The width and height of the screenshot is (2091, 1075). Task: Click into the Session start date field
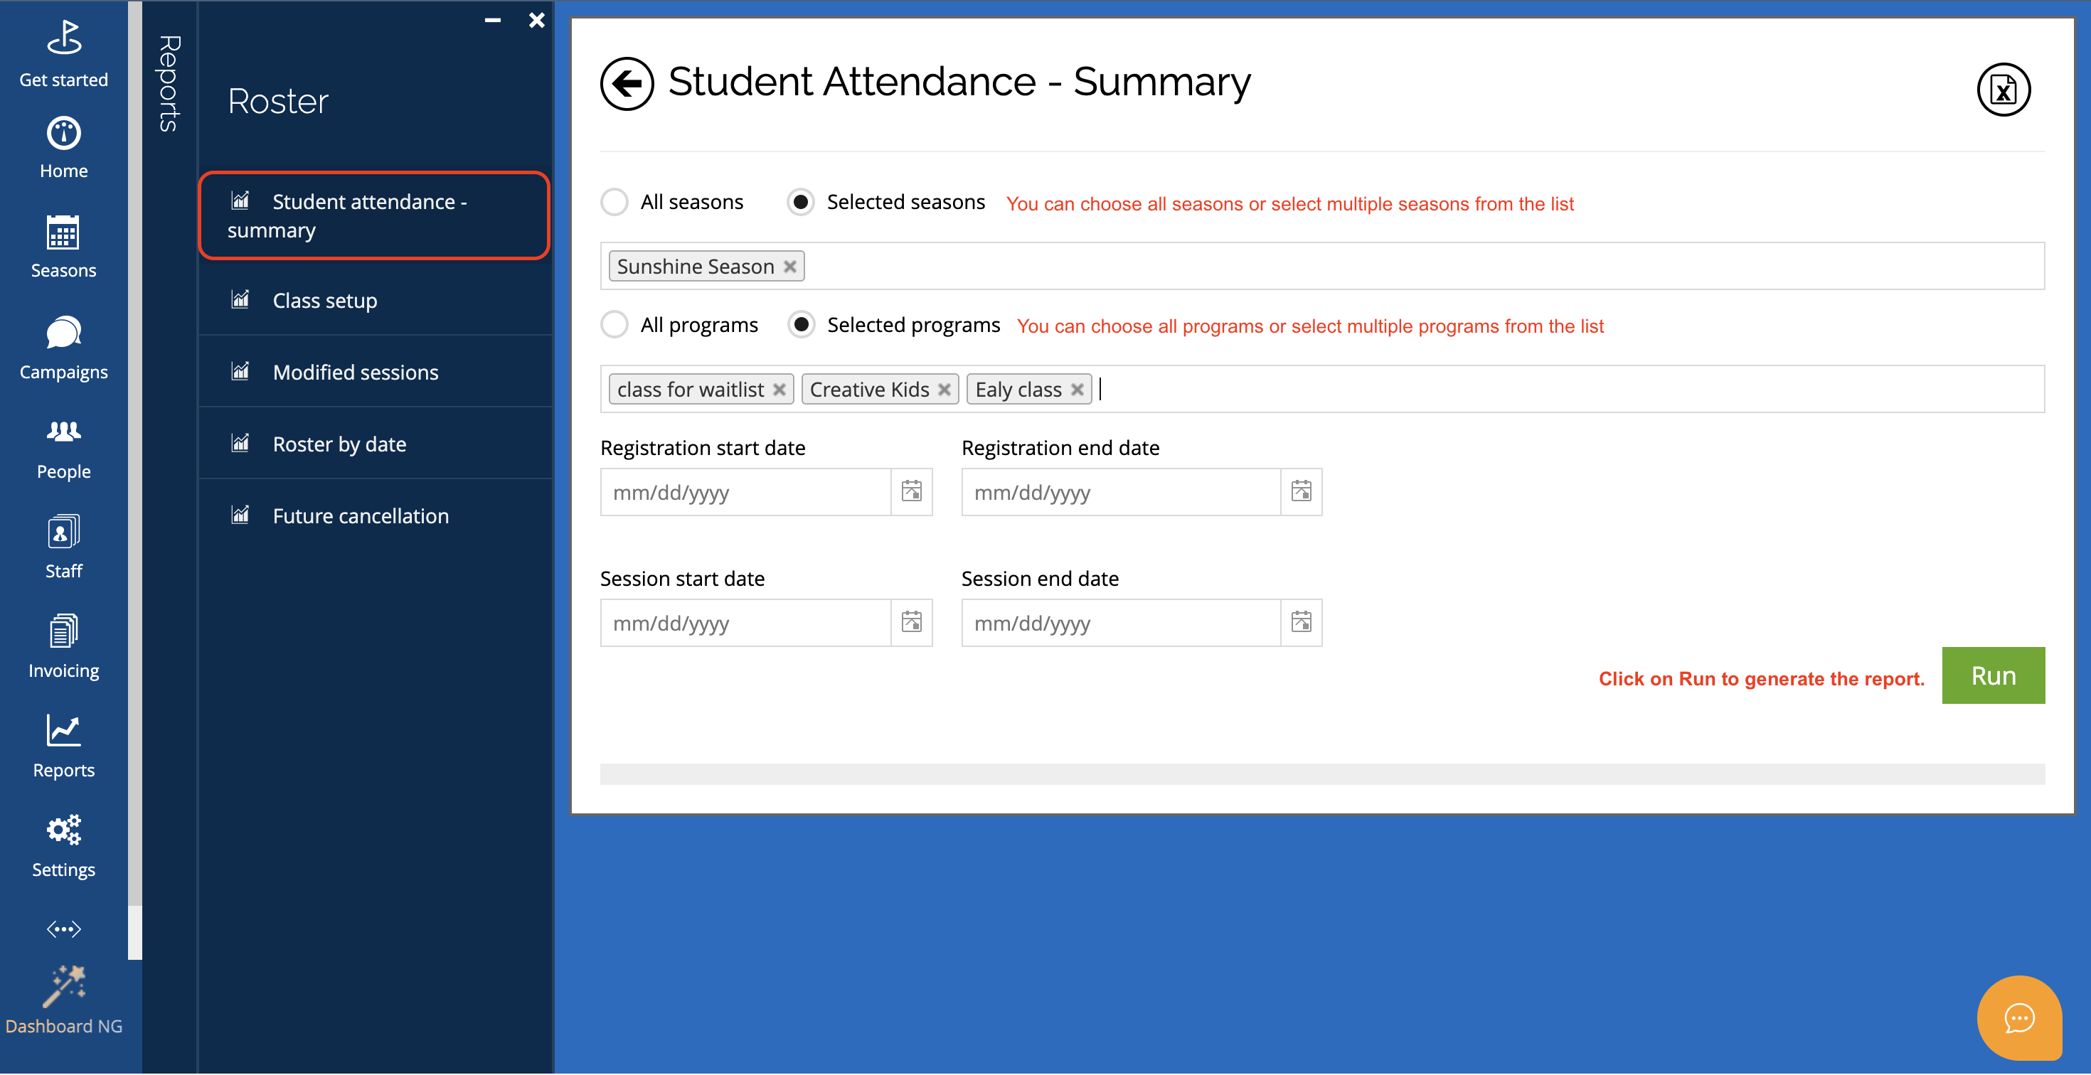(745, 623)
